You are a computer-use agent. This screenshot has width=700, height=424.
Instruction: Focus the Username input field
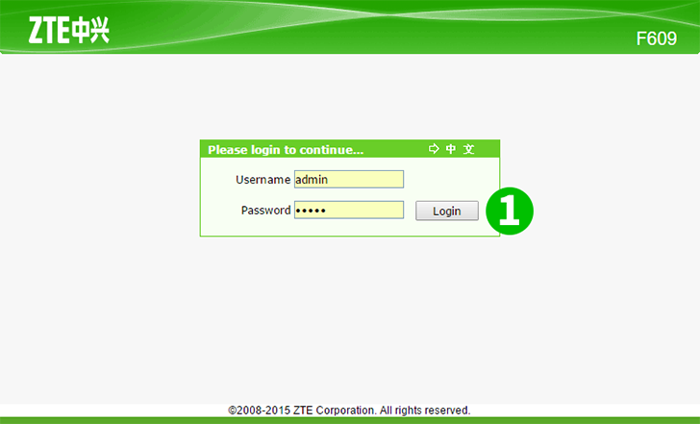[349, 179]
